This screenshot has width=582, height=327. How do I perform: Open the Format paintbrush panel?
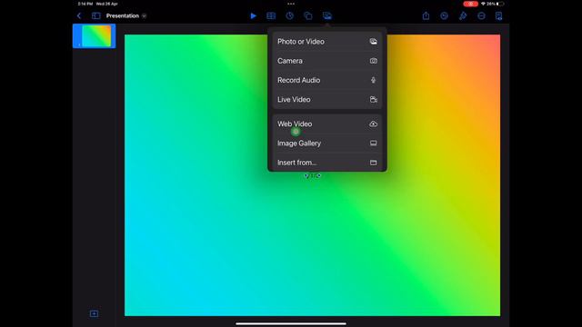click(463, 16)
